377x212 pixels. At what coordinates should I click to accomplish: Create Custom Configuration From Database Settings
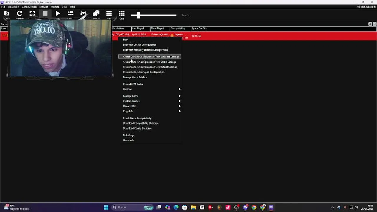[150, 57]
